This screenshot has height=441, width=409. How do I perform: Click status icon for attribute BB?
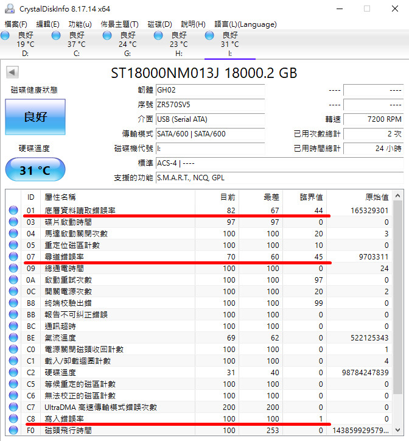tap(13, 314)
